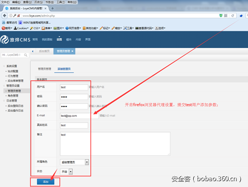Select 我的面板 in the CMS top navigation
This screenshot has width=248, height=187.
point(47,40)
